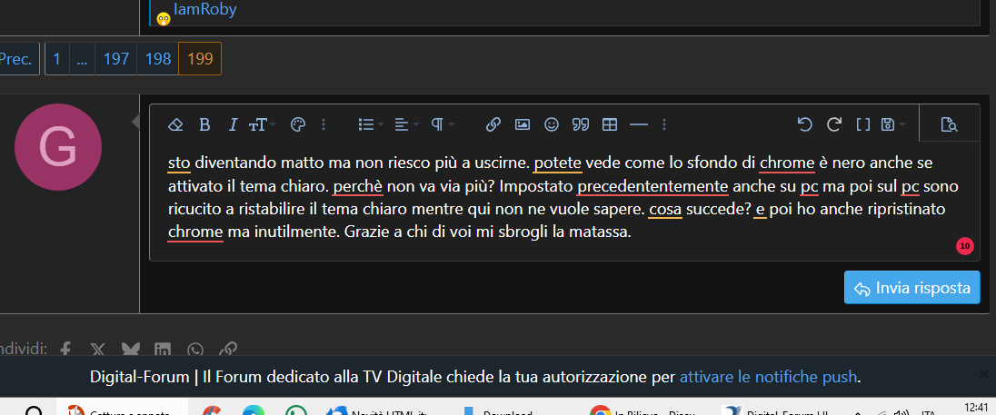Open the save draft dropdown
Screen dimensions: 996x415
(x=892, y=124)
